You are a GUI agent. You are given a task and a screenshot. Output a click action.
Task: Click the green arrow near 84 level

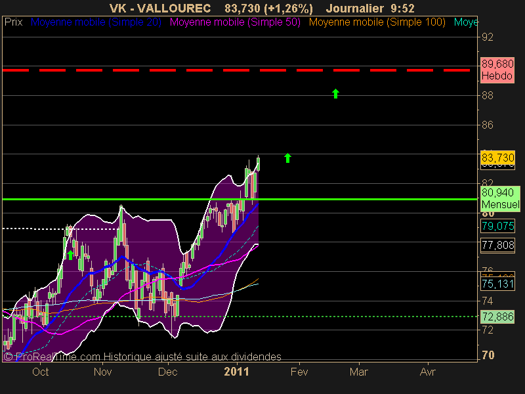coord(287,158)
